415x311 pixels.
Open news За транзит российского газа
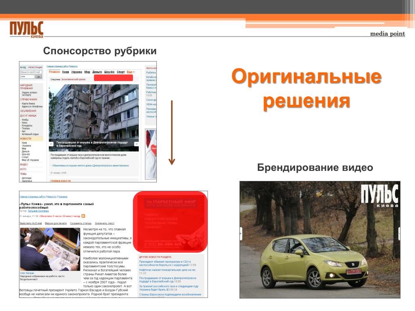(x=169, y=288)
